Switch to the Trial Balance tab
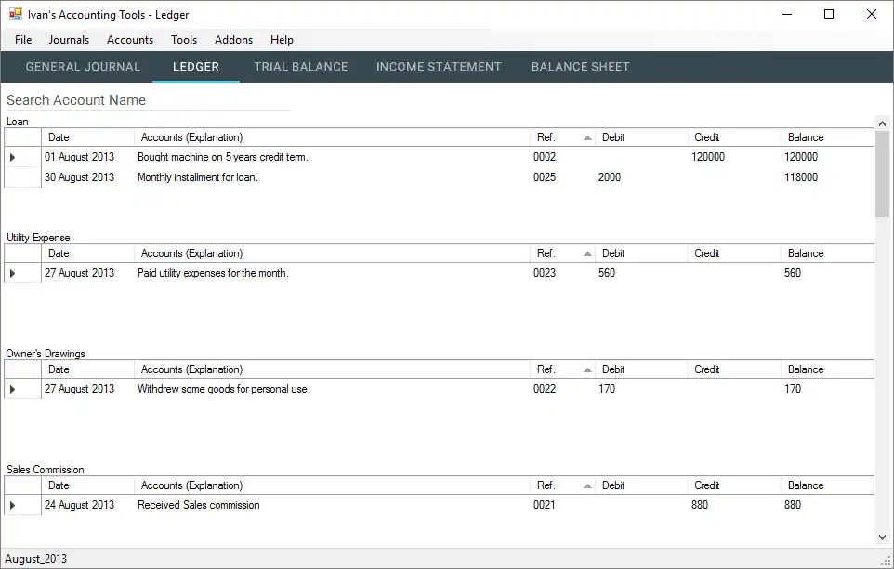The image size is (894, 569). click(x=301, y=67)
